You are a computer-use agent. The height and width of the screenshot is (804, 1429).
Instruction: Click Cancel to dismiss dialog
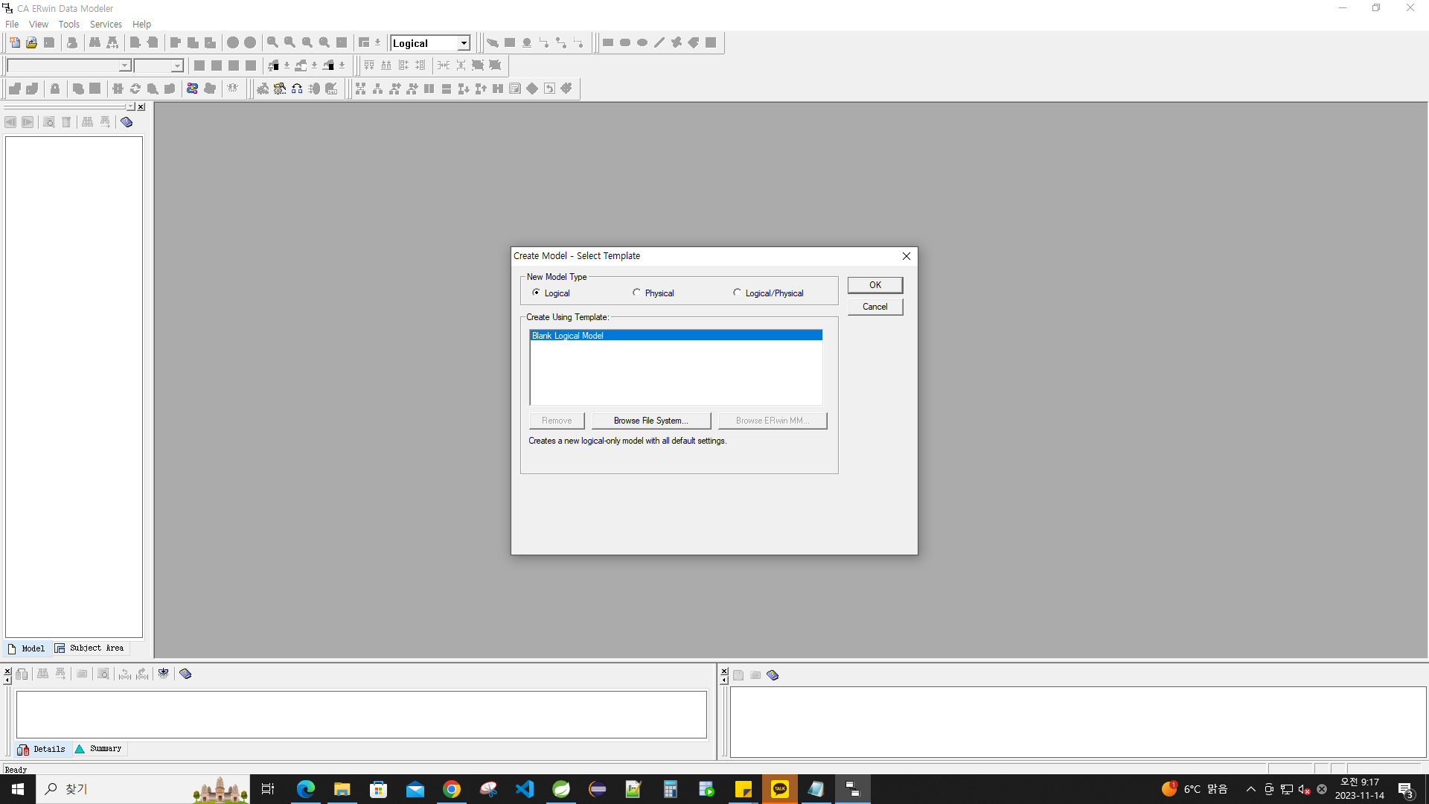coord(875,306)
